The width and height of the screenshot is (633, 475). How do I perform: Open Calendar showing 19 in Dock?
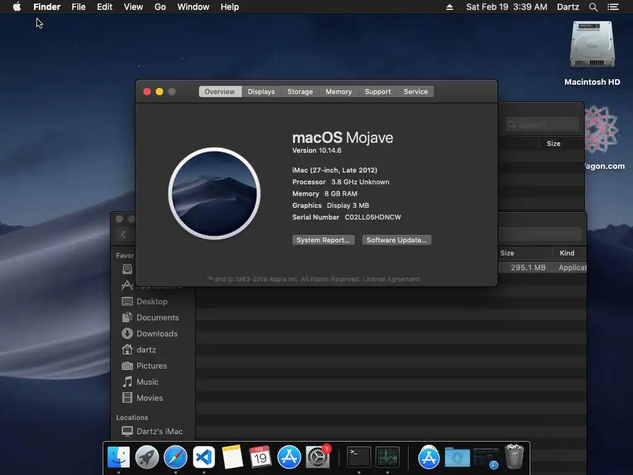pyautogui.click(x=260, y=457)
